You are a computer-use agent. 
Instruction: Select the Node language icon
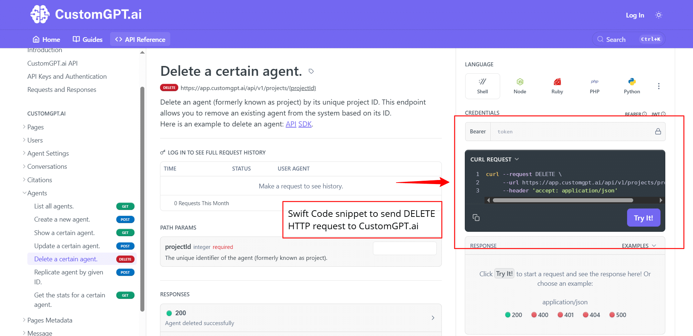[x=520, y=86]
